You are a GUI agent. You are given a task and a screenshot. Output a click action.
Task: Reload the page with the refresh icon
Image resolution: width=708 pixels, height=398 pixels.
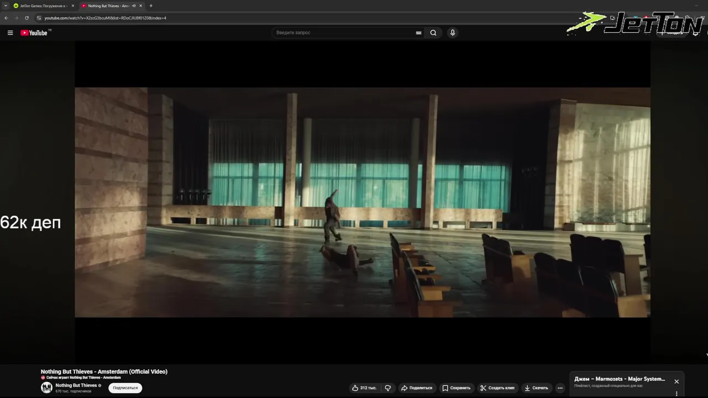pyautogui.click(x=27, y=18)
